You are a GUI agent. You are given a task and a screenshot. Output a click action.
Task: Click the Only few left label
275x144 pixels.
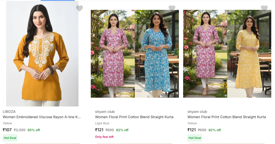104,137
